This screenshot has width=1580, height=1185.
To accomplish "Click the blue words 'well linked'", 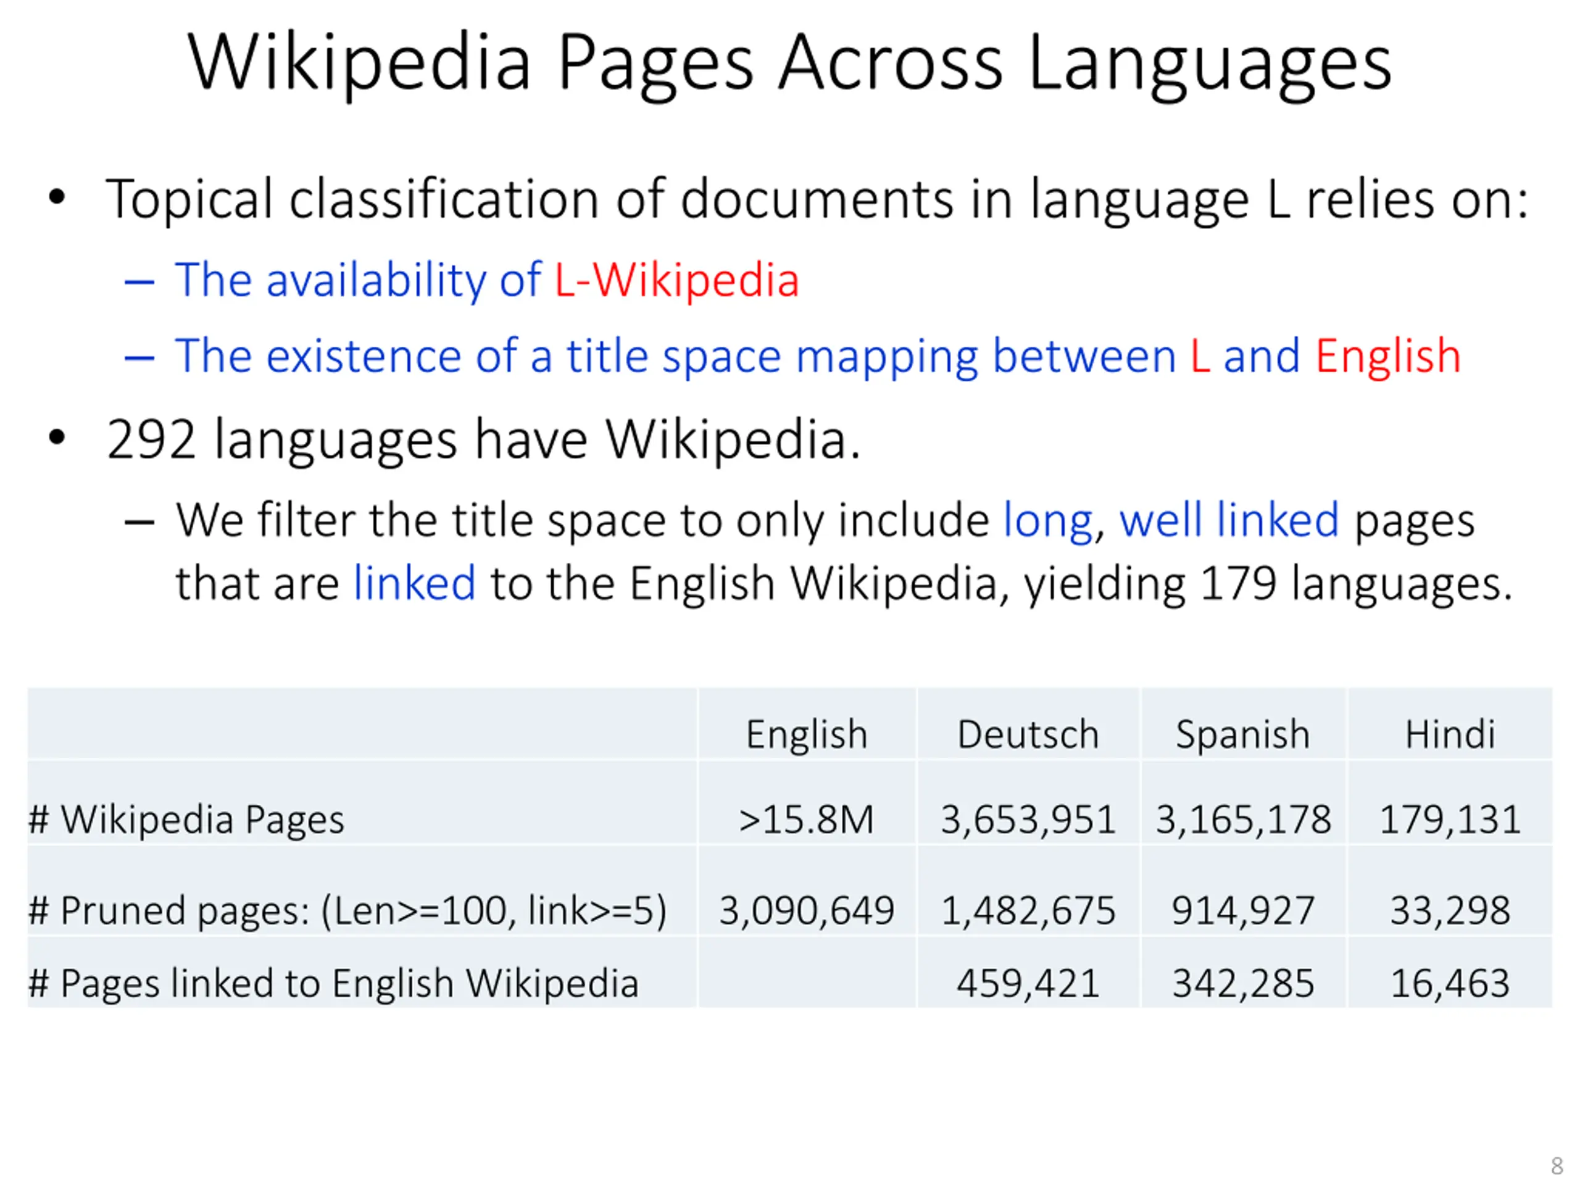I will (x=1229, y=520).
